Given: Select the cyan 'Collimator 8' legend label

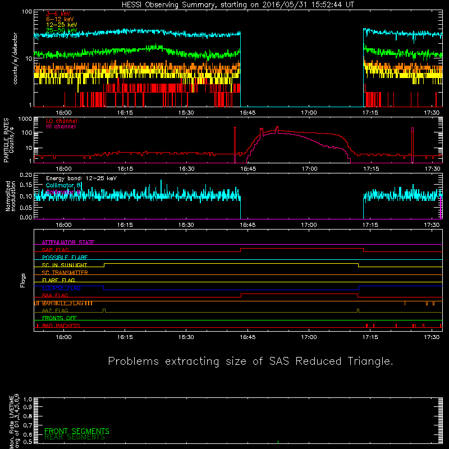Looking at the screenshot, I should coord(63,185).
